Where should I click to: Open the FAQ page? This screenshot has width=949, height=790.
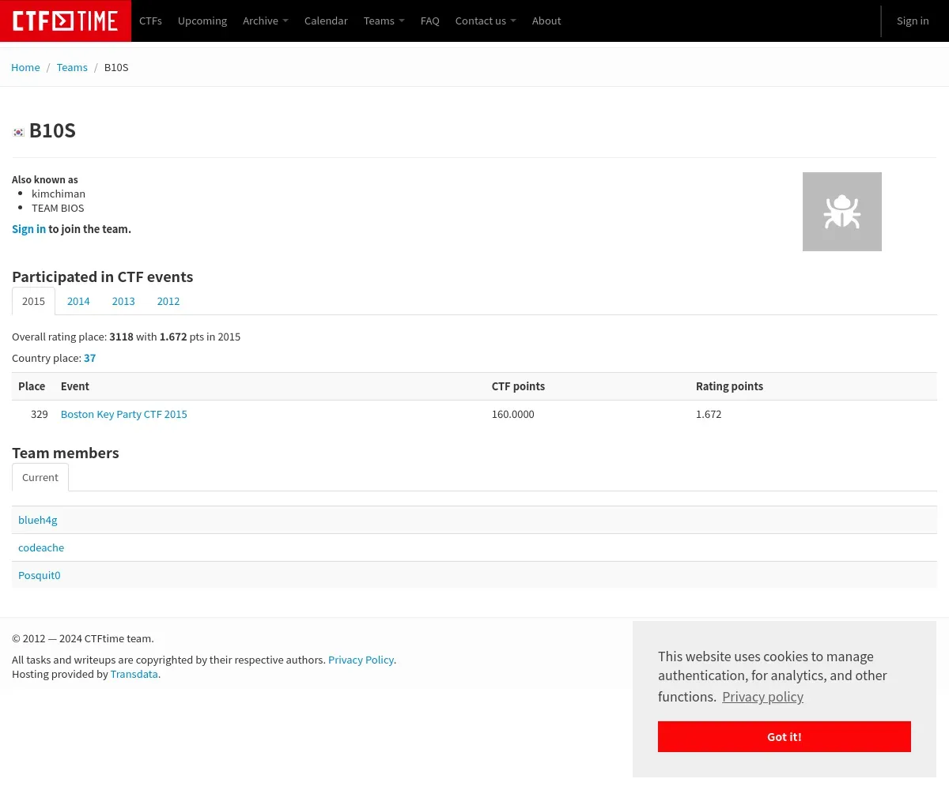430,21
